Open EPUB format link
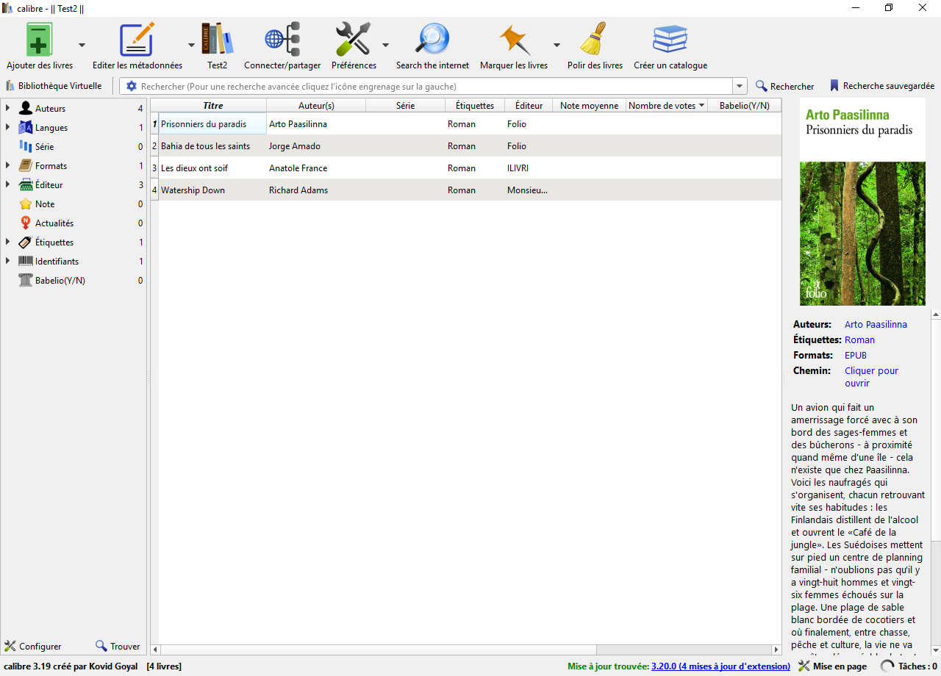This screenshot has width=941, height=676. pos(856,356)
